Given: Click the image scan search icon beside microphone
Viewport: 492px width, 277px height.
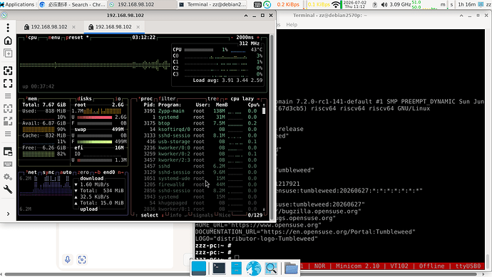Looking at the screenshot, I should point(82,259).
